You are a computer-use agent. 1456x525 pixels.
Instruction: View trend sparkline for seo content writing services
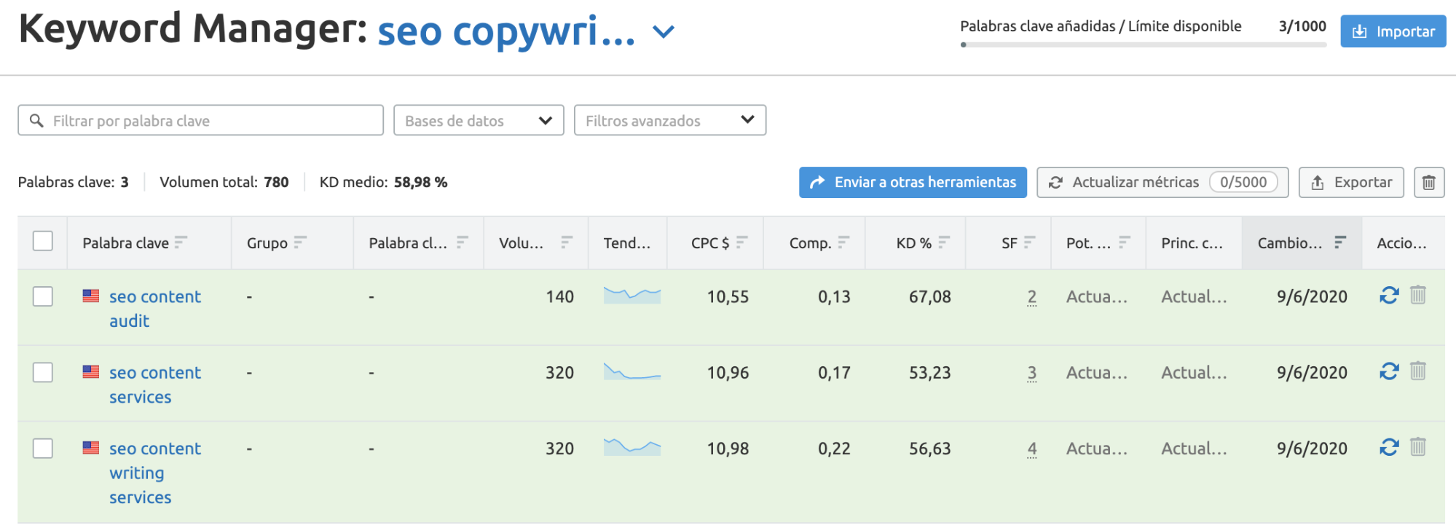coord(632,447)
